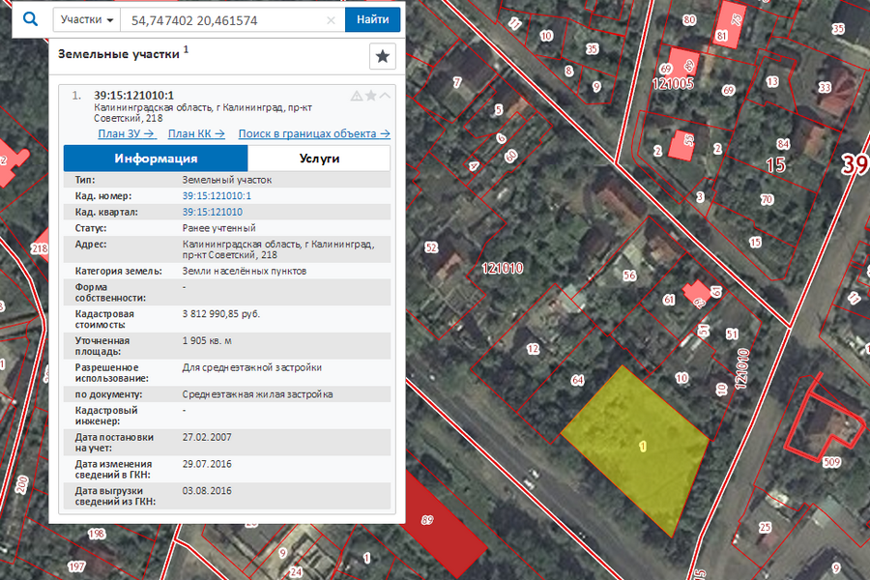The height and width of the screenshot is (580, 870).
Task: Open cadastral quarter 39:15:121010 link
Action: click(212, 212)
